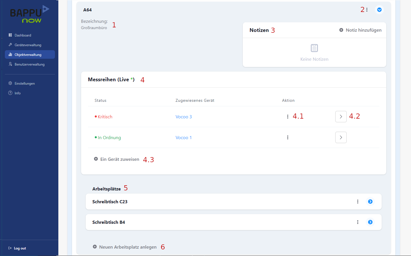This screenshot has height=256, width=411.
Task: Open measurement details for Vocoo 1
Action: pos(341,137)
